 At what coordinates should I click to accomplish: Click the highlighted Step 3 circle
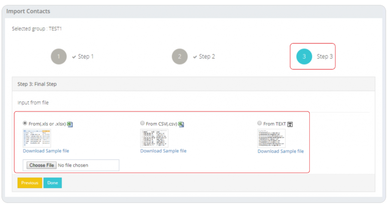(304, 57)
